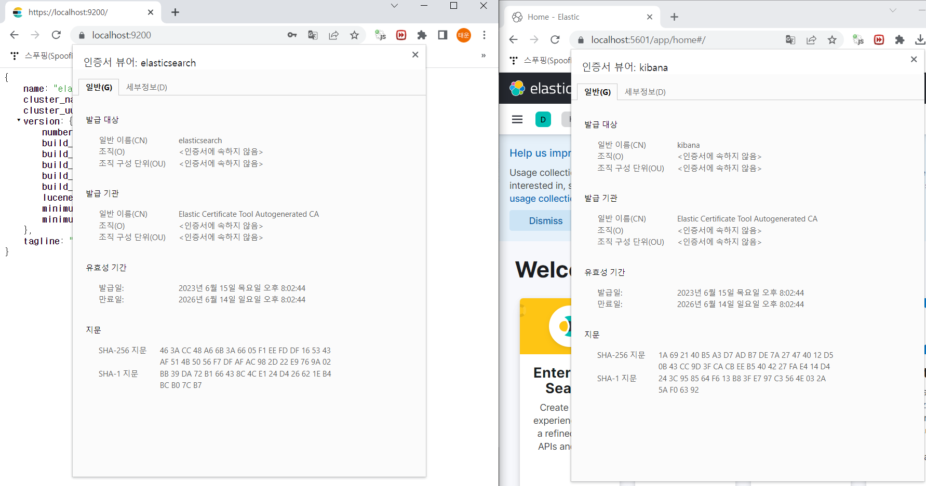Click the lock icon beside localhost:9200
The image size is (926, 486).
pos(81,35)
